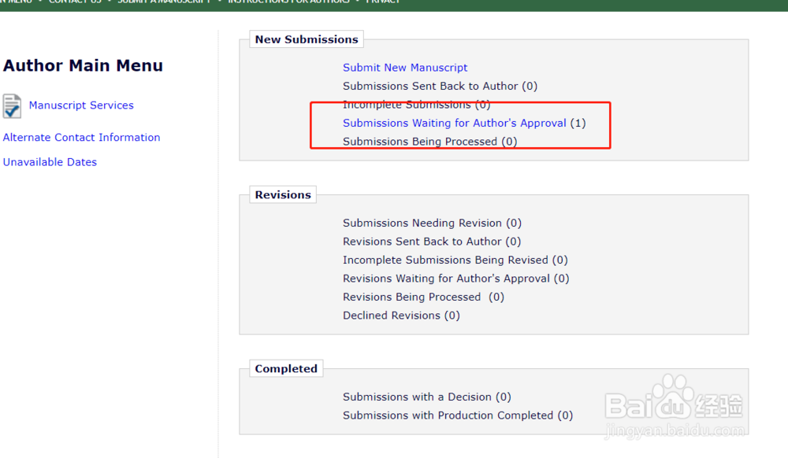Click "Submissions Needing Revision (0)" text

click(432, 223)
